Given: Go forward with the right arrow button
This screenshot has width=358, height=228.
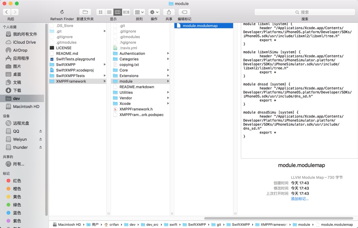Looking at the screenshot, I should point(15,12).
